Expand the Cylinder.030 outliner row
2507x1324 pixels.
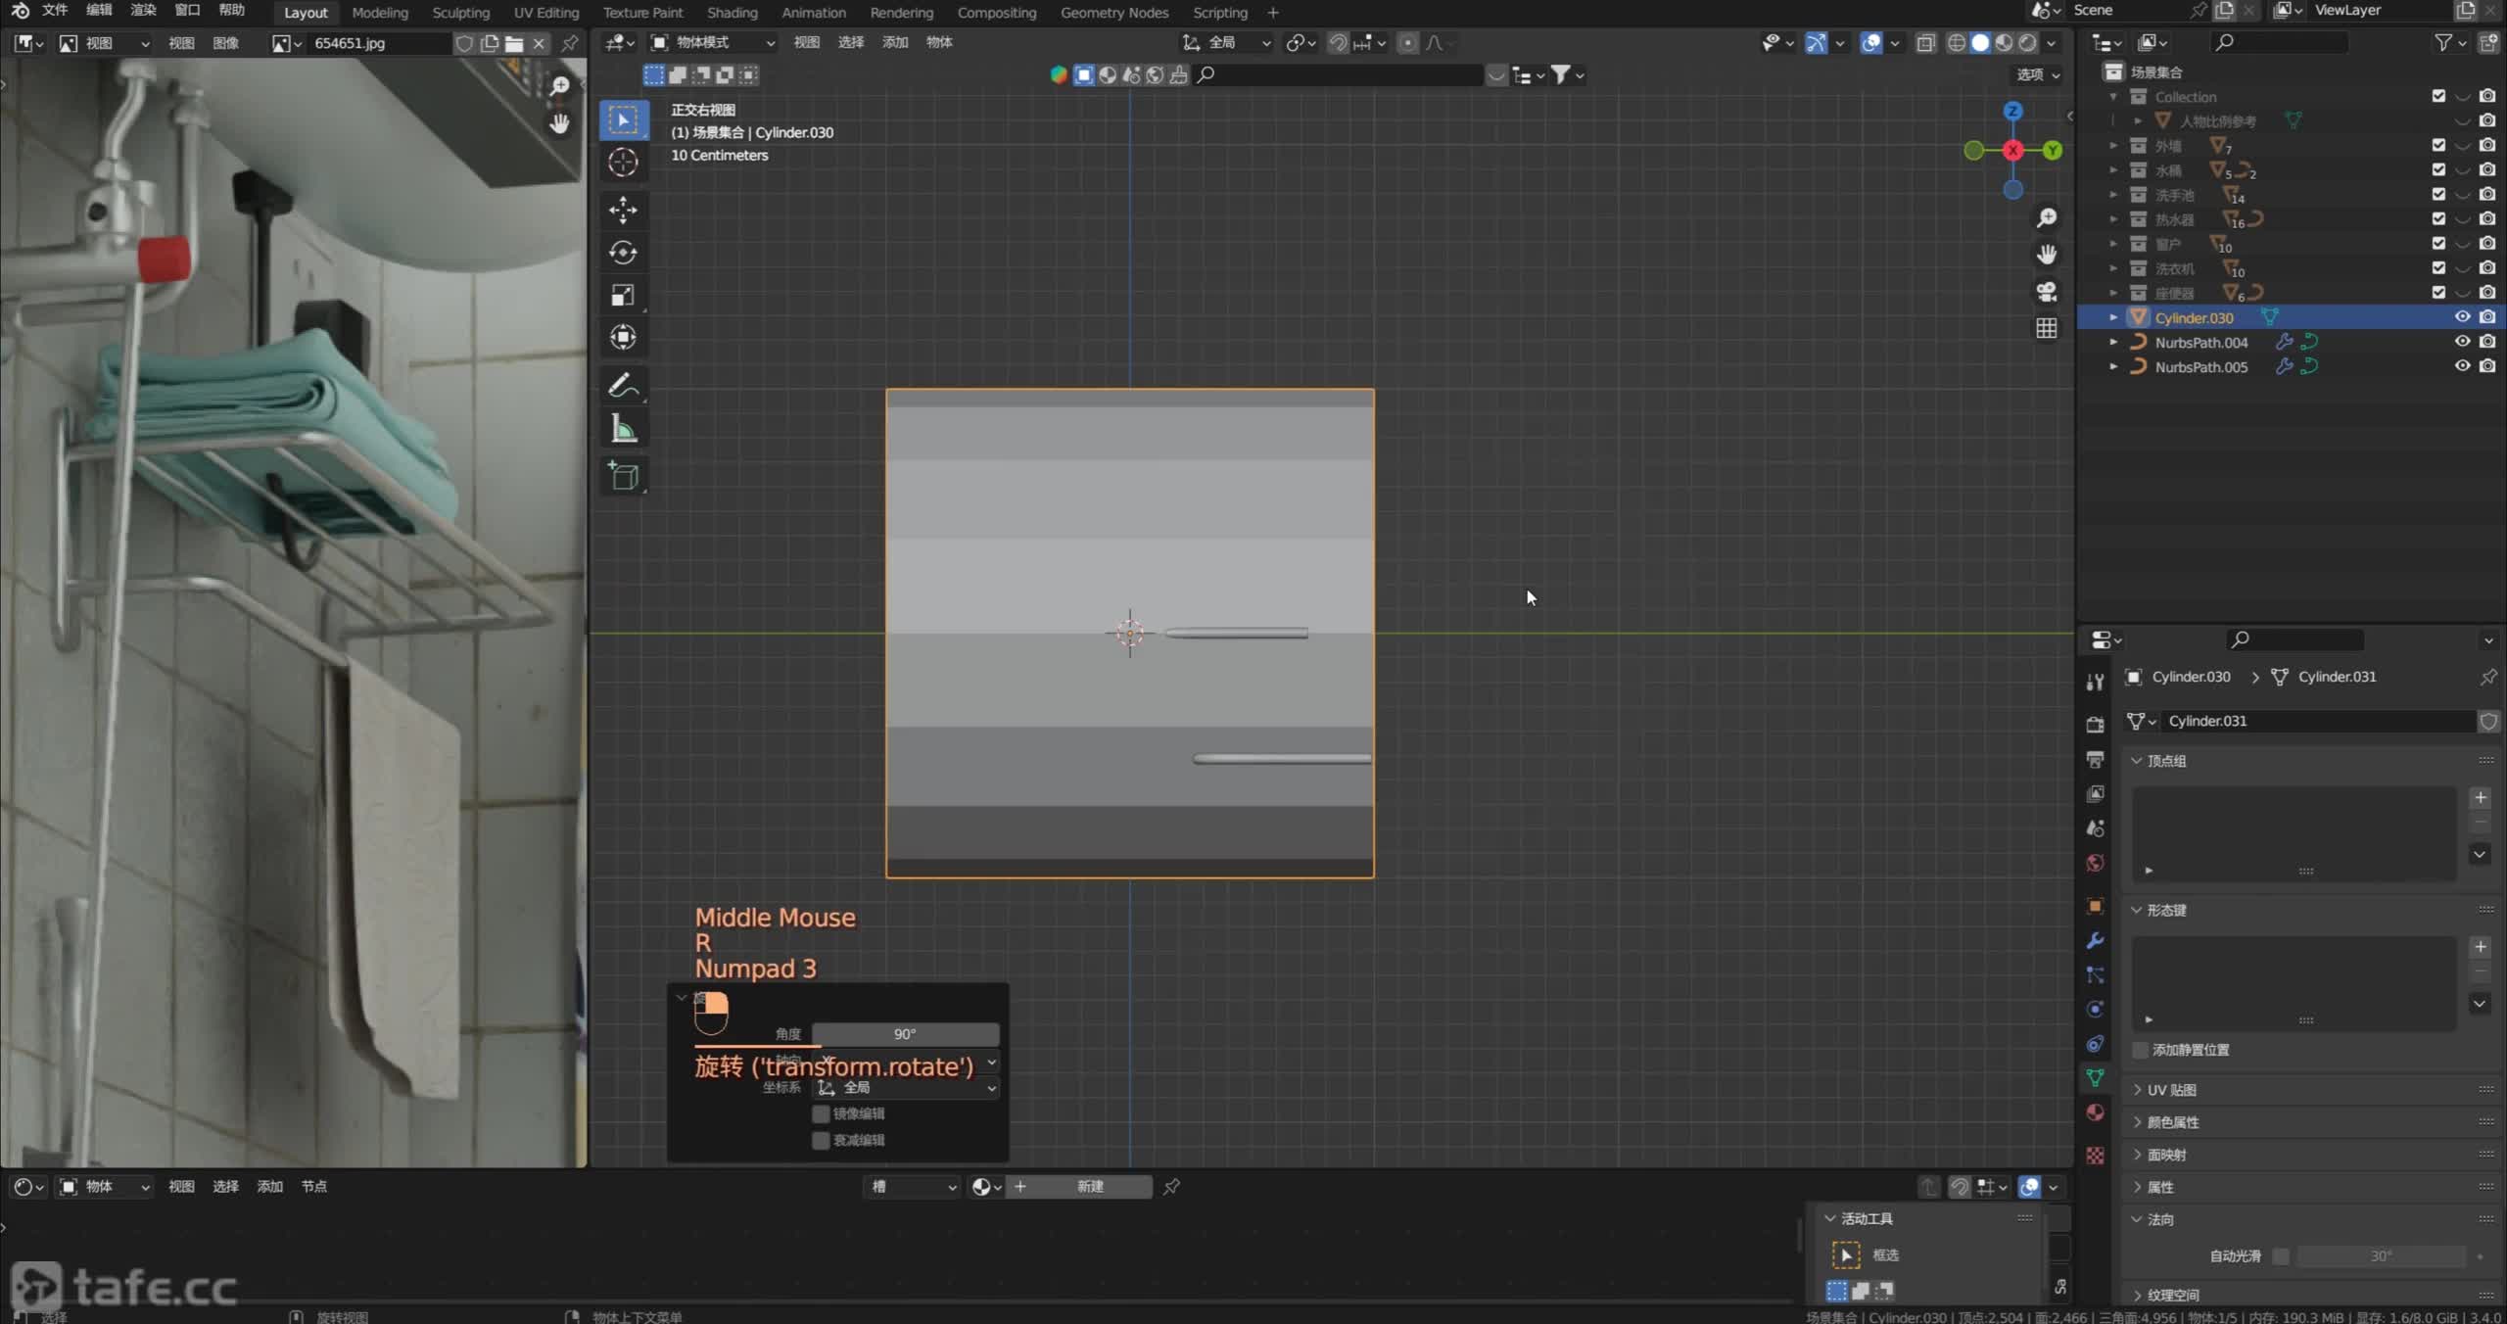pyautogui.click(x=2113, y=317)
